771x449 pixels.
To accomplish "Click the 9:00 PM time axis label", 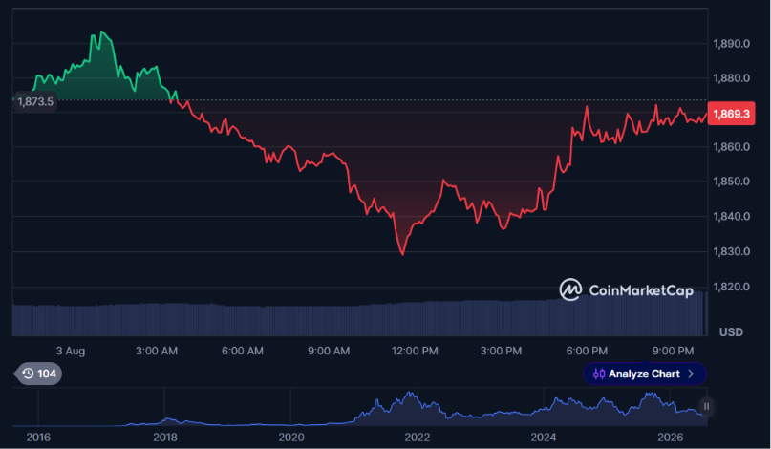I will click(x=673, y=352).
